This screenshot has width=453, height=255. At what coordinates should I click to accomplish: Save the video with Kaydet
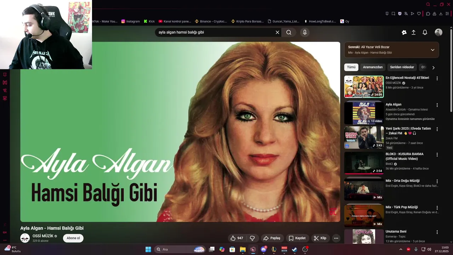pos(297,238)
